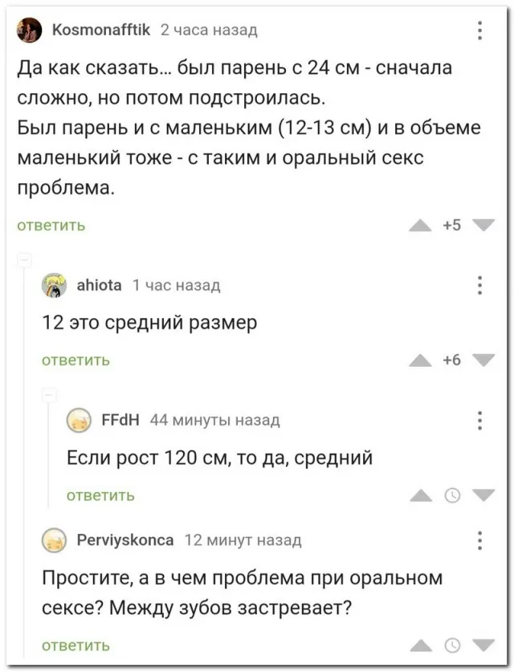
Task: Upvote Perviyskonca's comment
Action: (420, 645)
